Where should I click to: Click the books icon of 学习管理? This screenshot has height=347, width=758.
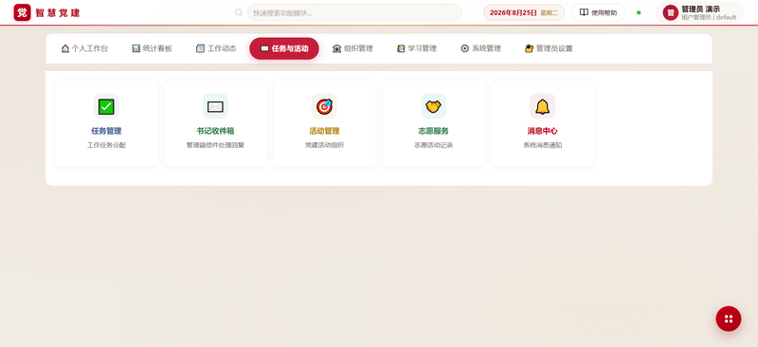[x=401, y=48]
